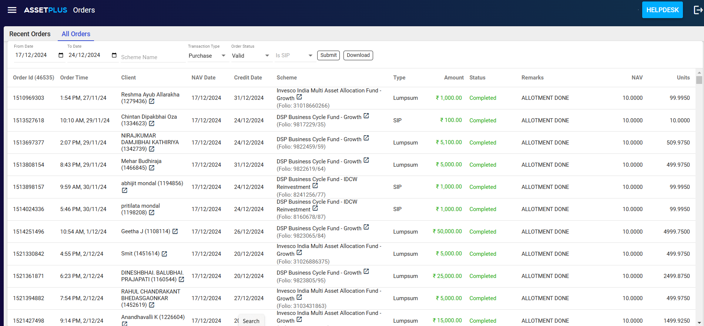Select the All Orders tab
Screen dimensions: 704x326
tap(76, 34)
